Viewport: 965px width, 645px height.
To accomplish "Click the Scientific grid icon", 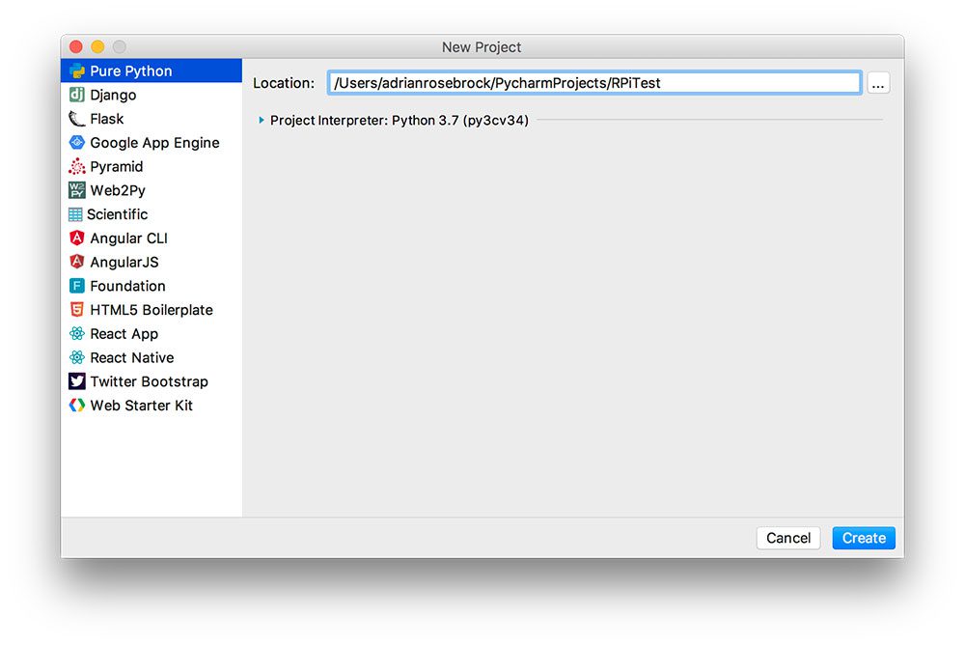I will tap(75, 214).
